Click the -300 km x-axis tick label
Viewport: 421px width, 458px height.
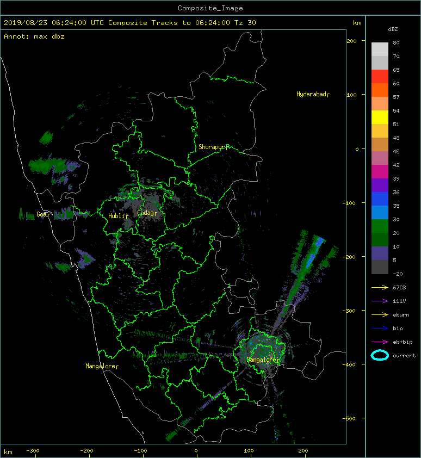[x=33, y=451]
